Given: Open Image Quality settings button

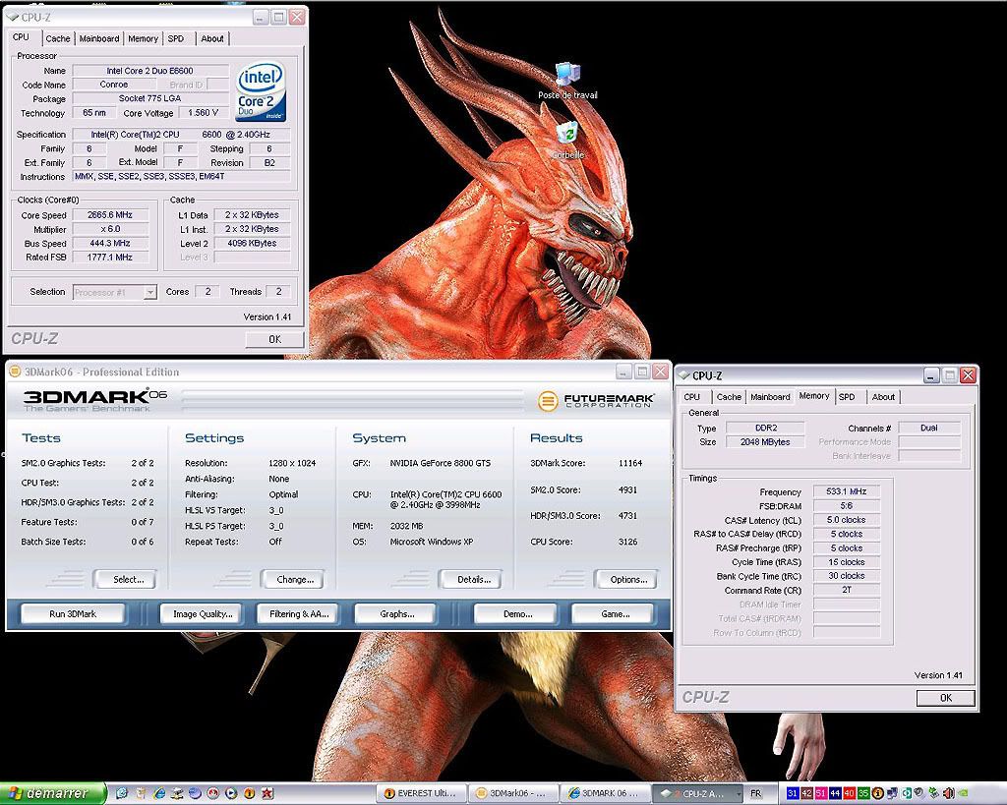Looking at the screenshot, I should click(202, 613).
